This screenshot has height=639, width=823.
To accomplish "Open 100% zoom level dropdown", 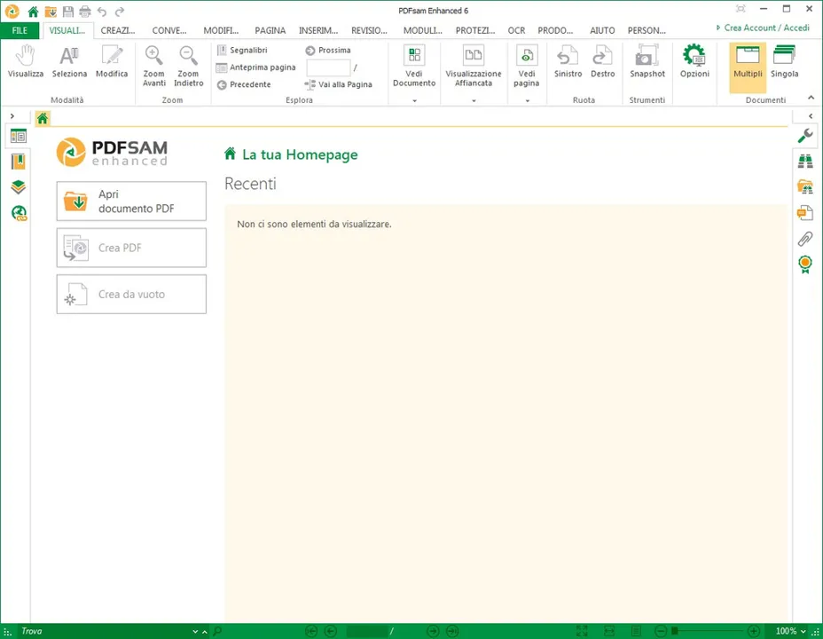I will pos(803,632).
